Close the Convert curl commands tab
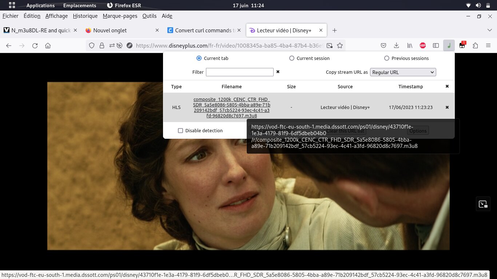Screen dimensions: 497x279 point(239,31)
